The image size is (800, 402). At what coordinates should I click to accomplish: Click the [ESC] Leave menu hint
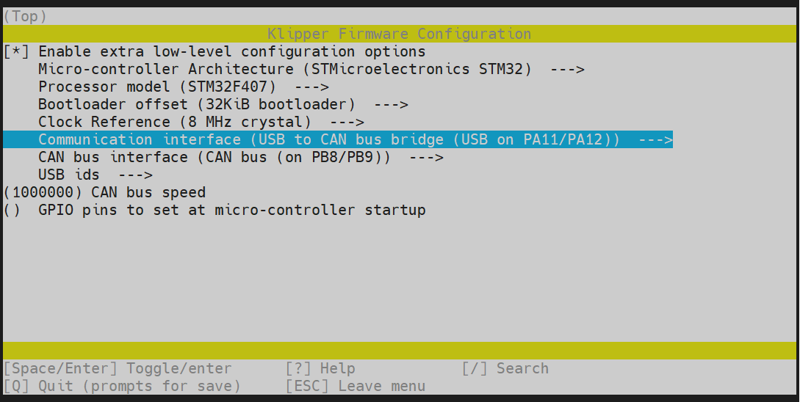tap(356, 387)
